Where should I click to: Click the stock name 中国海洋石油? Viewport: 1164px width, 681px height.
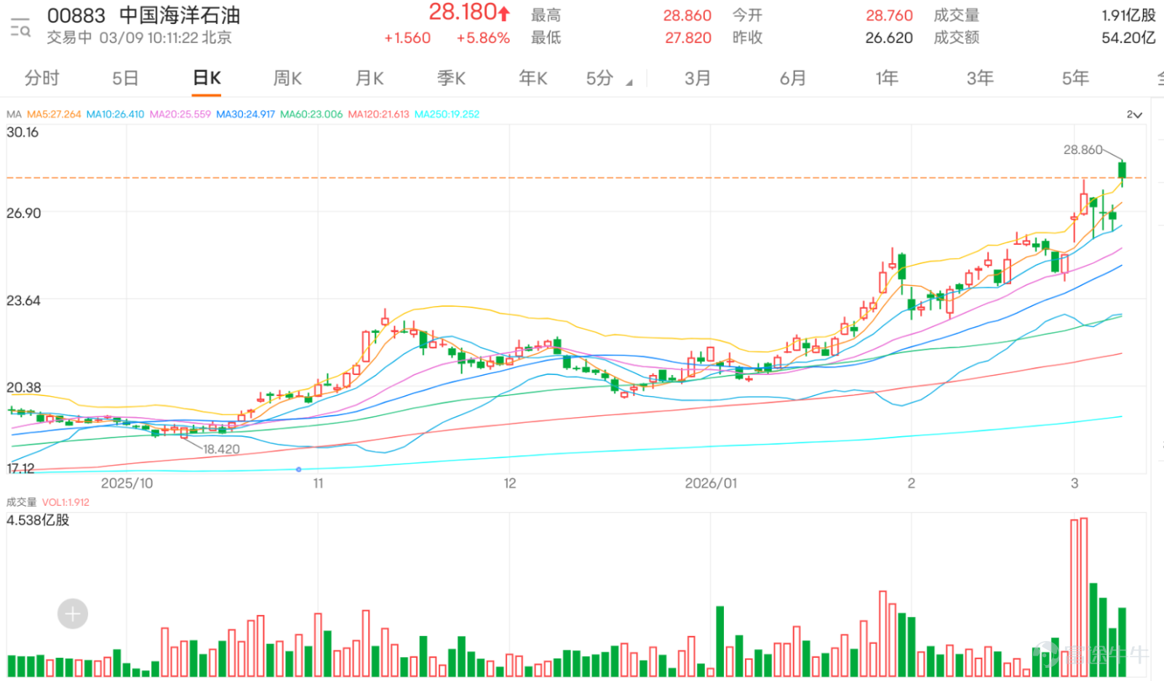pos(180,15)
